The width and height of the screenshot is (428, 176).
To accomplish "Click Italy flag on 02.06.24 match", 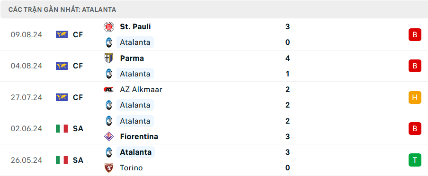I will click(62, 129).
